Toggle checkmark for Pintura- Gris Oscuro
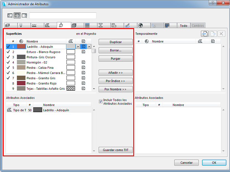230x172 pixels. point(8,57)
